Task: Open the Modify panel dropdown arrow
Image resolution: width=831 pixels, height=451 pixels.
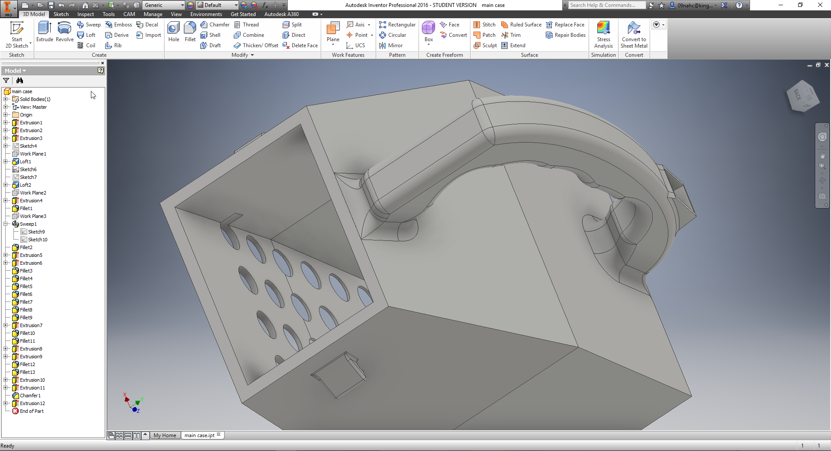Action: (252, 55)
